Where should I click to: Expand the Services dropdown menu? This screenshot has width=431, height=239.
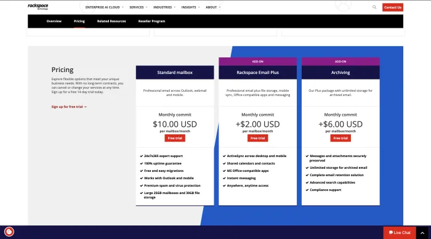tap(139, 7)
